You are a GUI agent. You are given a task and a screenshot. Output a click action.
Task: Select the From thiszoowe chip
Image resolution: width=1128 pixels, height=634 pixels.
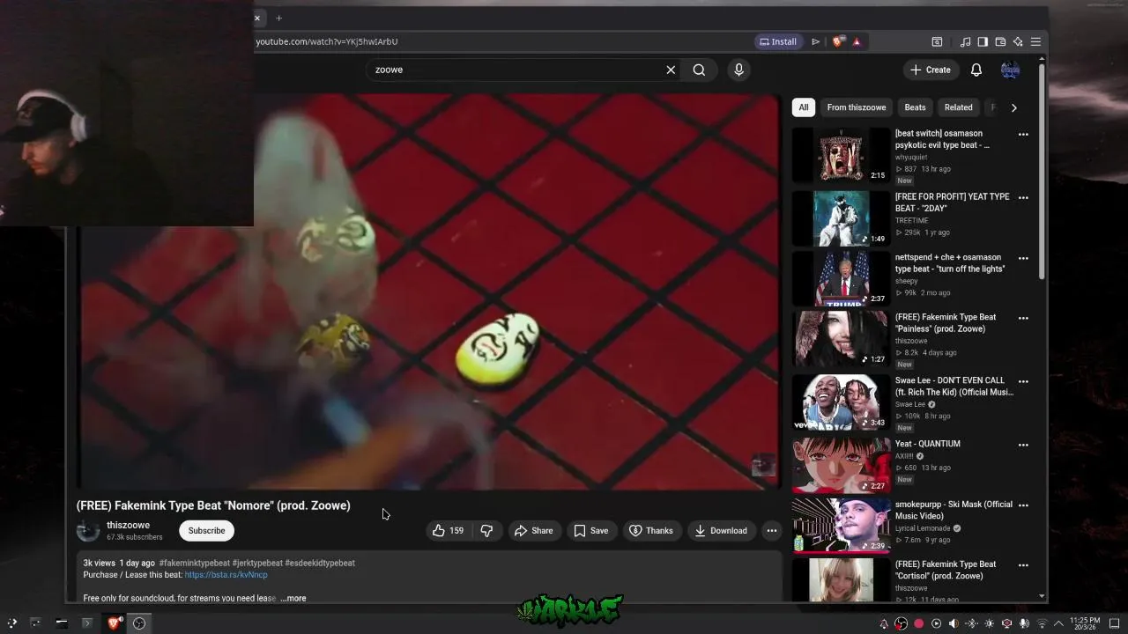pyautogui.click(x=857, y=107)
